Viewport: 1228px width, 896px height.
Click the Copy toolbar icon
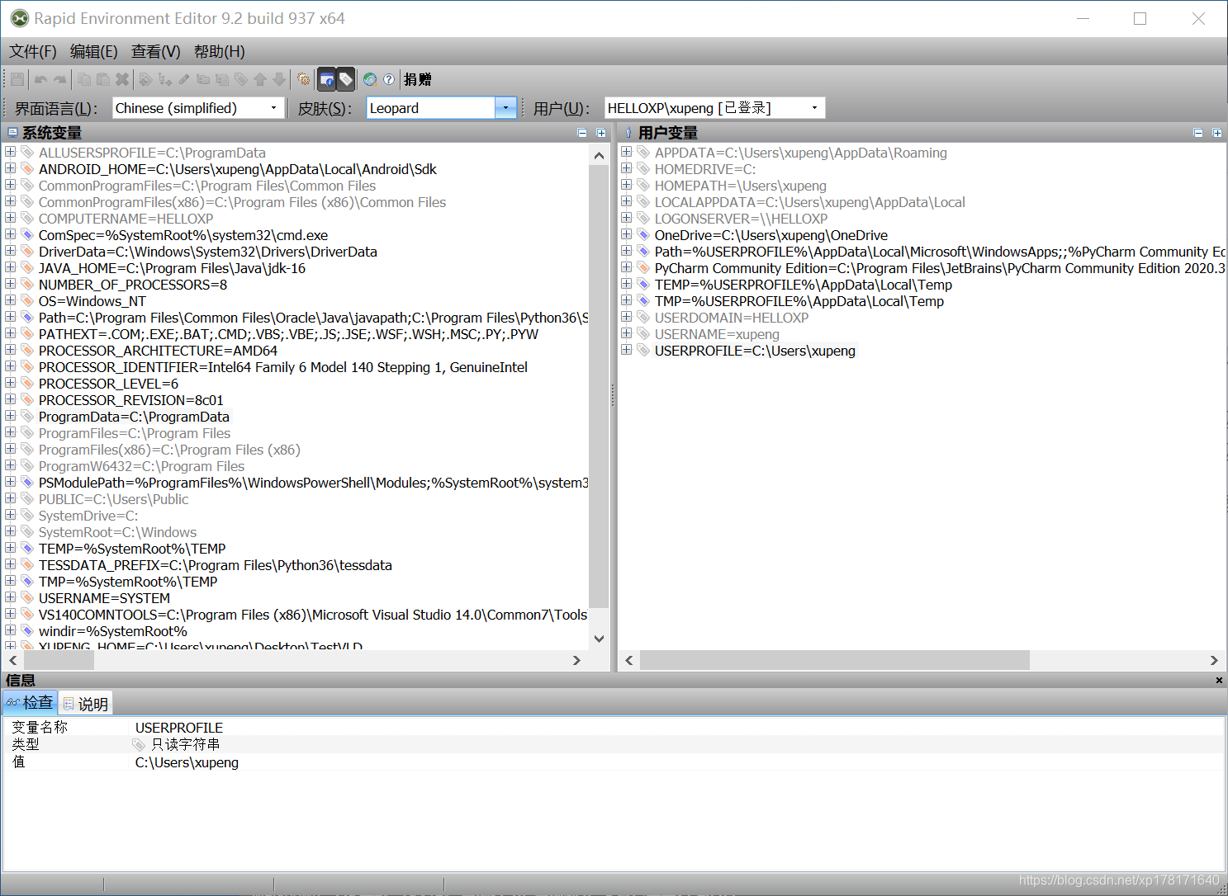coord(84,79)
